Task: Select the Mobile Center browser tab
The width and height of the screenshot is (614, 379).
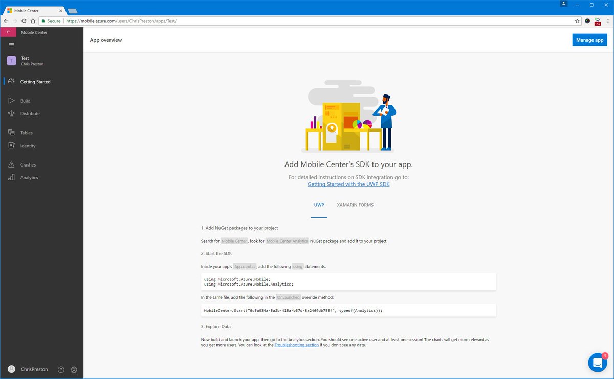Action: (x=35, y=10)
